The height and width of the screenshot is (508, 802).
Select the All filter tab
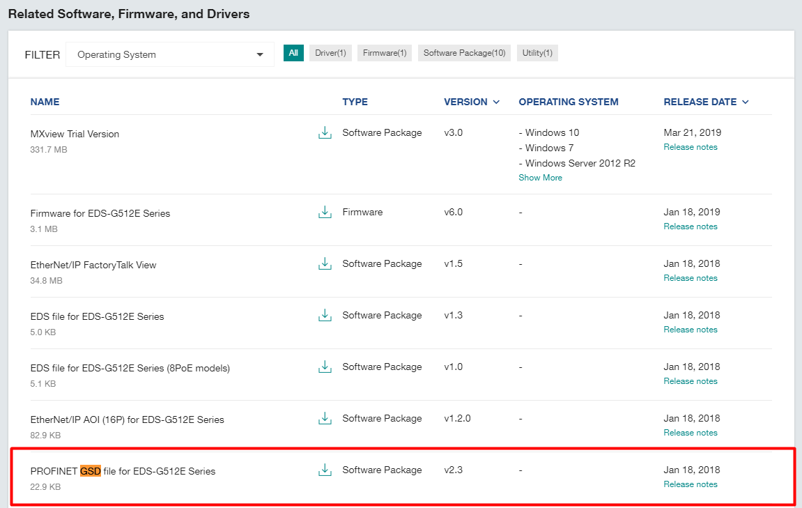click(x=293, y=53)
